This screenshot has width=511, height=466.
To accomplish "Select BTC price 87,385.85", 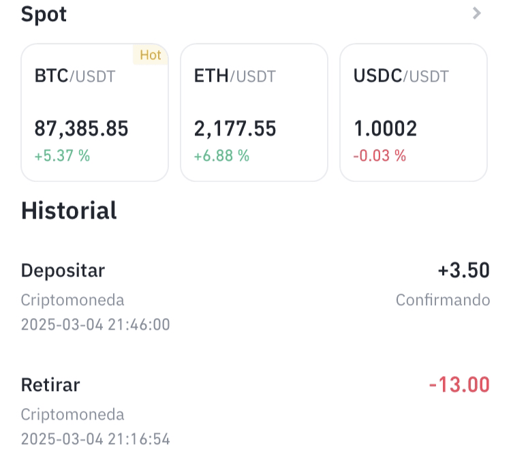I will [x=81, y=128].
